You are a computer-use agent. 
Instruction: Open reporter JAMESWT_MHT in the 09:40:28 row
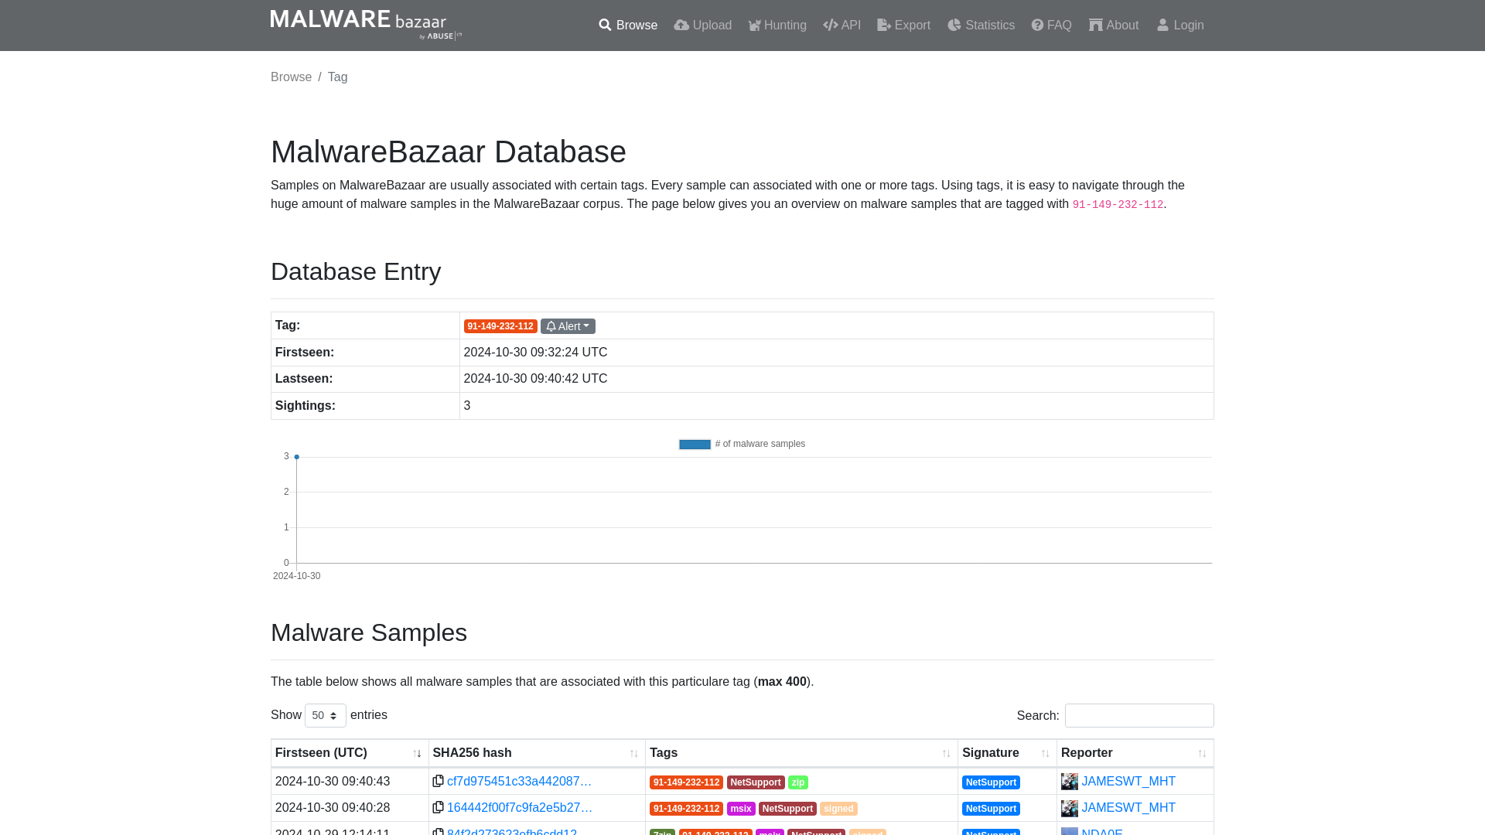[x=1128, y=808]
